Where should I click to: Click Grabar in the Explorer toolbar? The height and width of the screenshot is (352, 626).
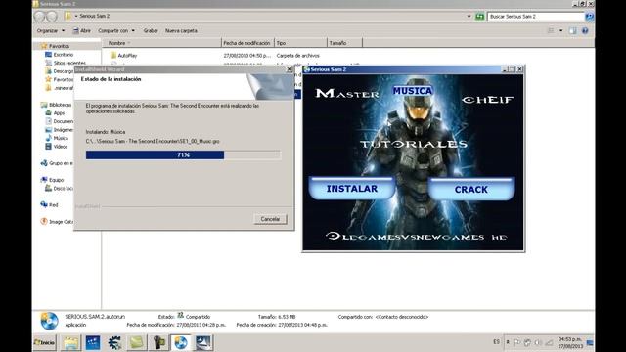click(151, 30)
